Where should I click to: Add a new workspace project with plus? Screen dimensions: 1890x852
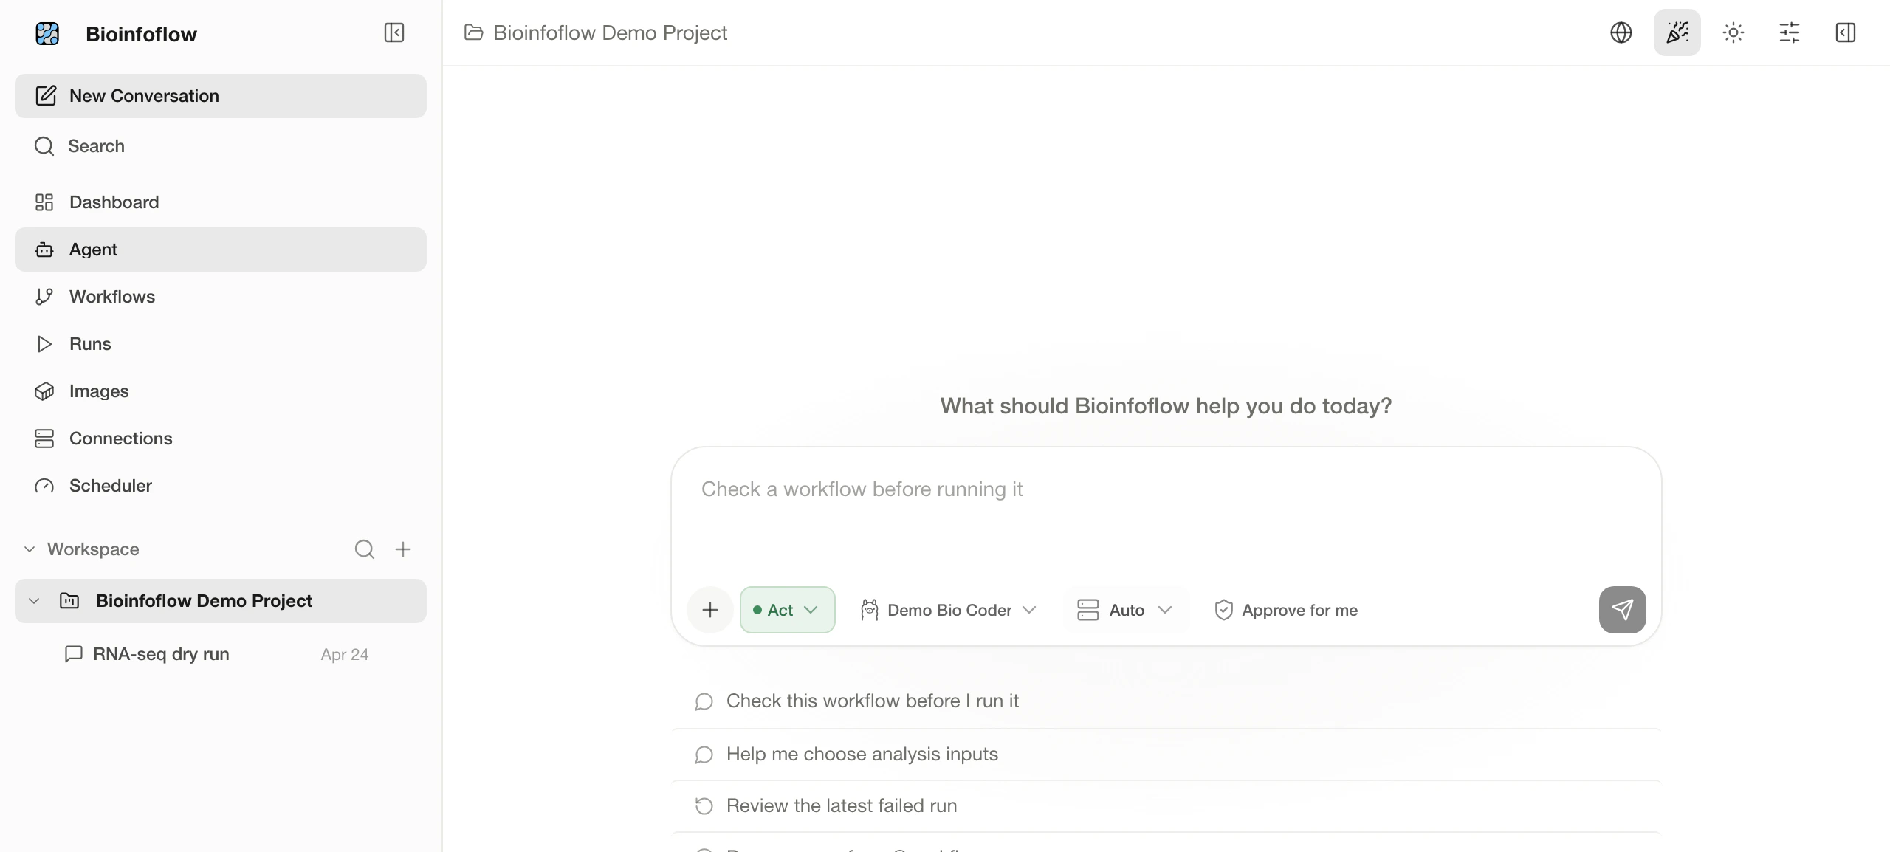pos(403,549)
